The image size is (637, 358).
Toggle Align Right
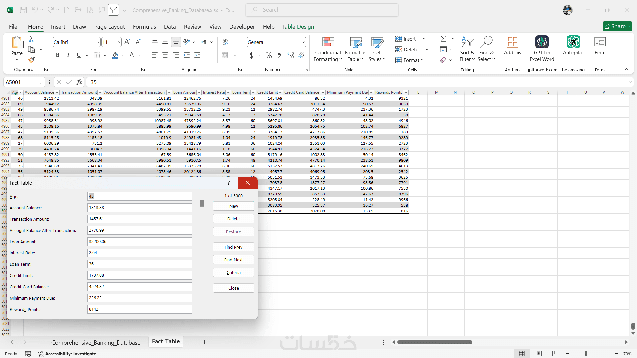click(x=176, y=55)
